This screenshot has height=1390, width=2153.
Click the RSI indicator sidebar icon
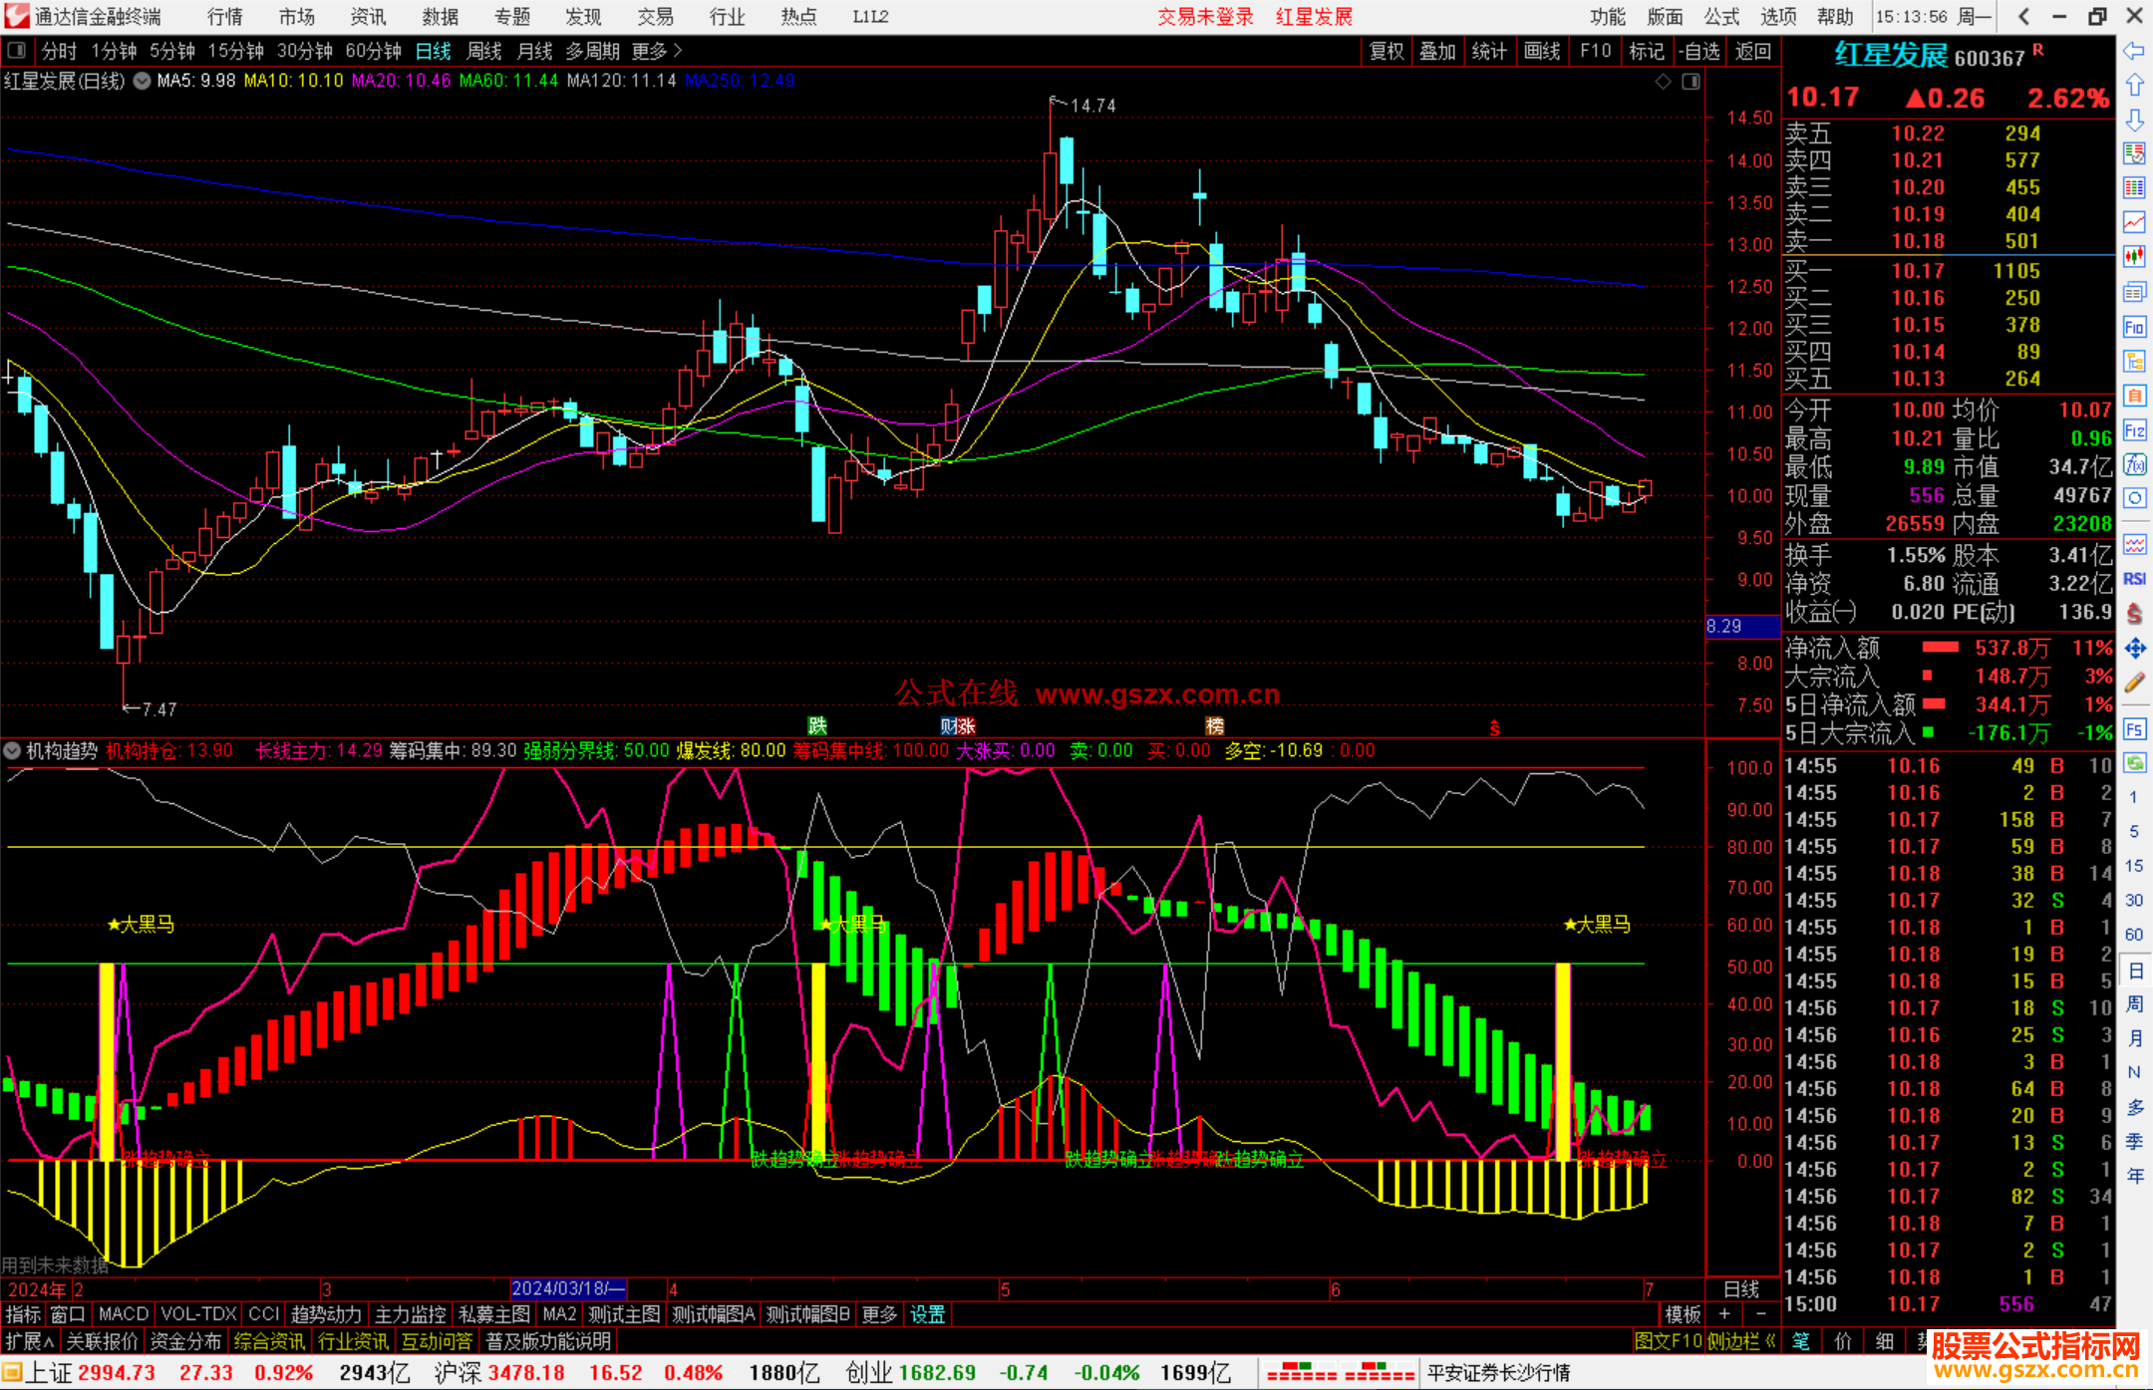click(x=2134, y=579)
